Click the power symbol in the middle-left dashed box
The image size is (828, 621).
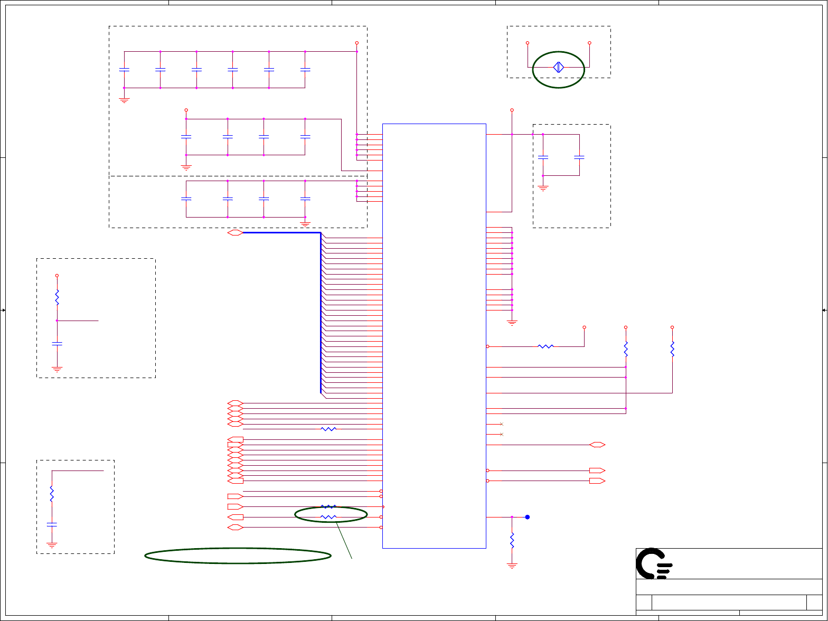pos(57,276)
